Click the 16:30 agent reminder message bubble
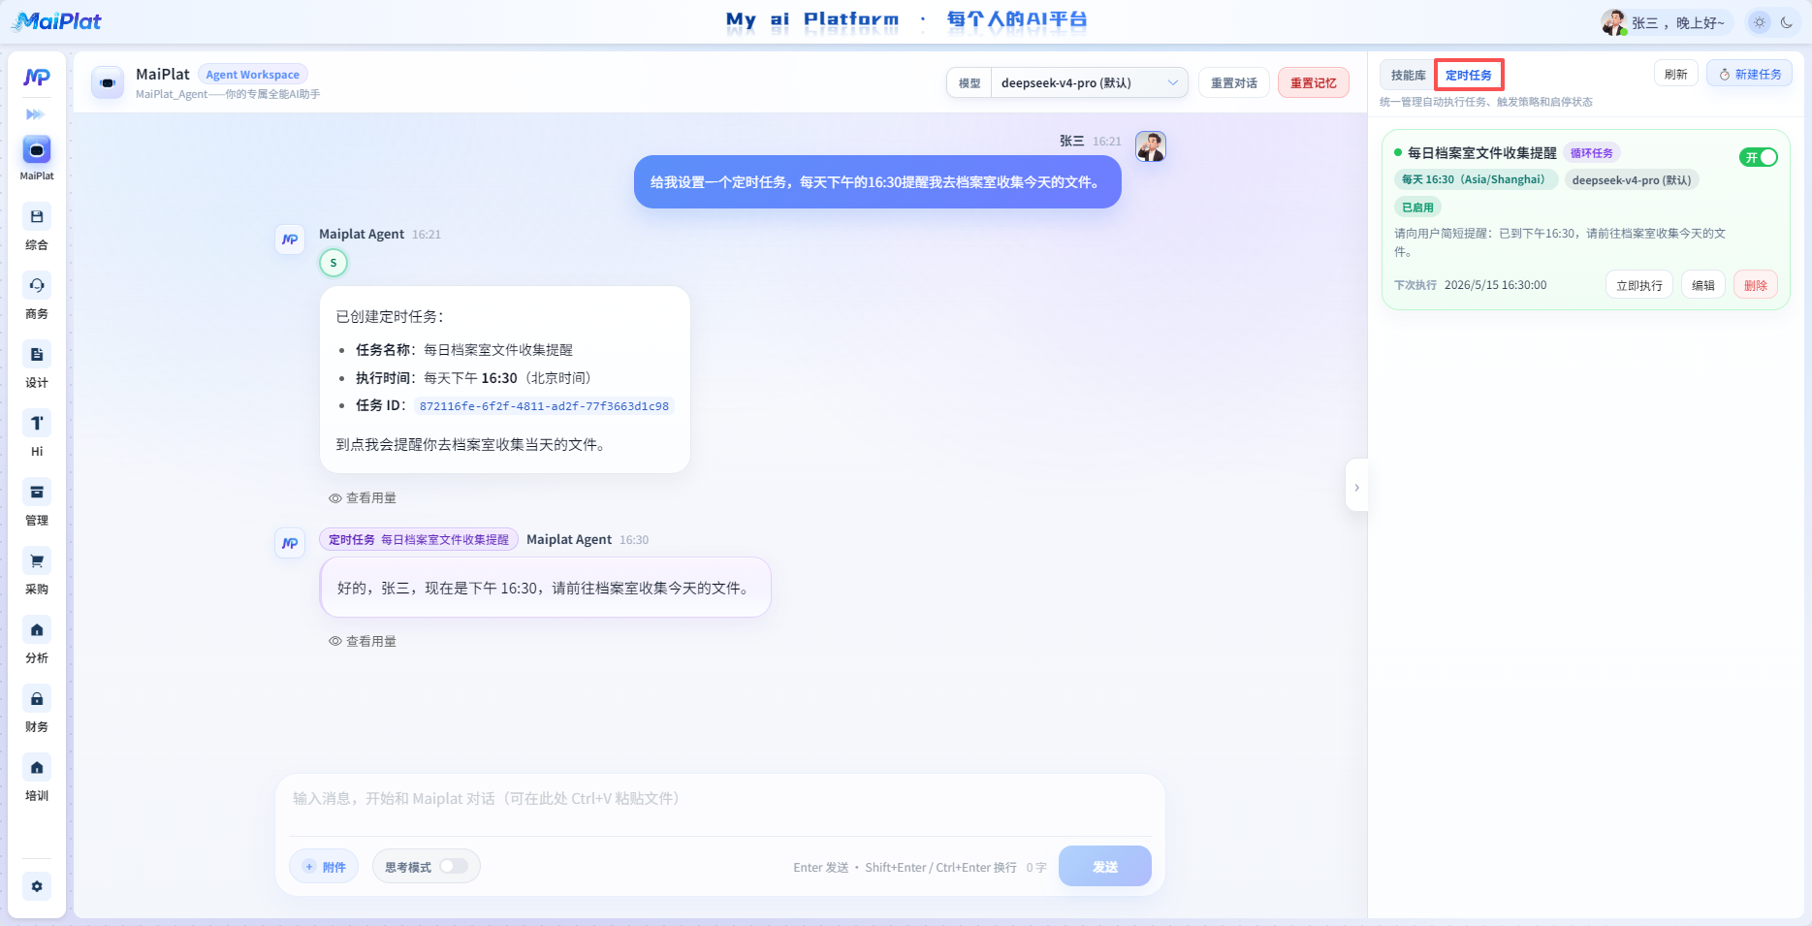Viewport: 1812px width, 926px height. (545, 588)
